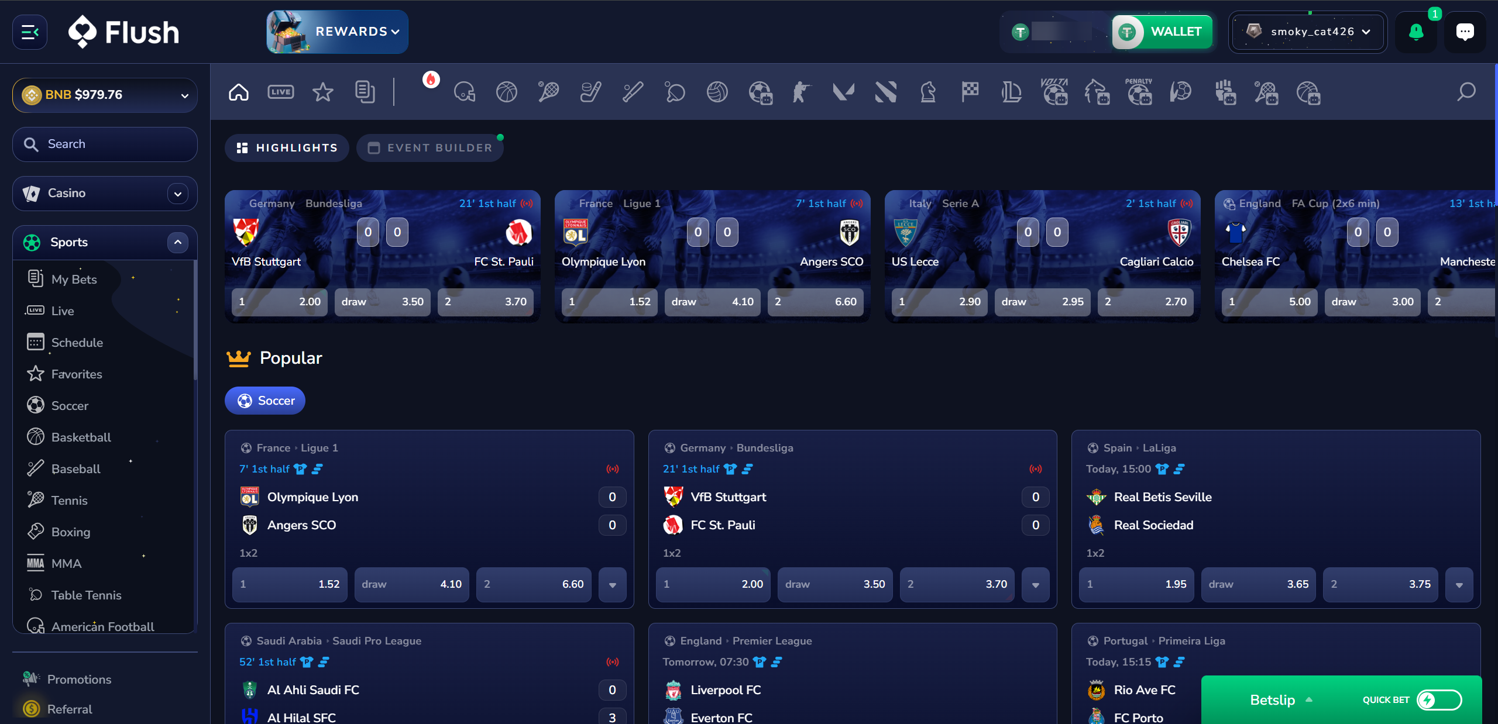Image resolution: width=1498 pixels, height=724 pixels.
Task: Pick Real Betis Seville win at 1.95
Action: [x=1137, y=584]
